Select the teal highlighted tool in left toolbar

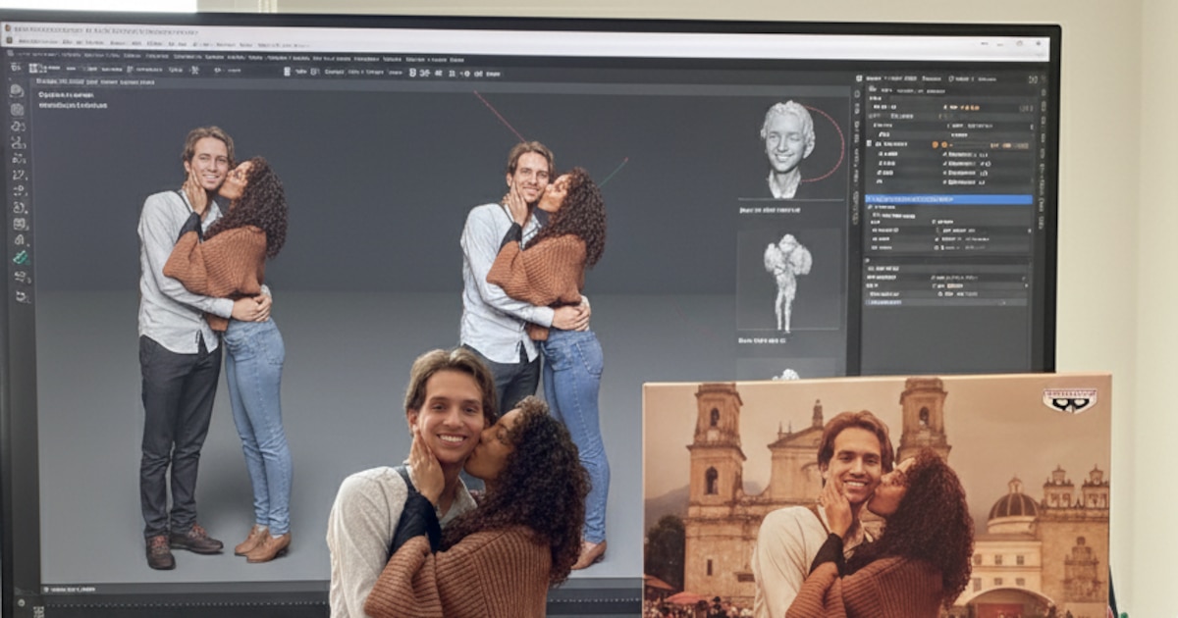pyautogui.click(x=20, y=257)
